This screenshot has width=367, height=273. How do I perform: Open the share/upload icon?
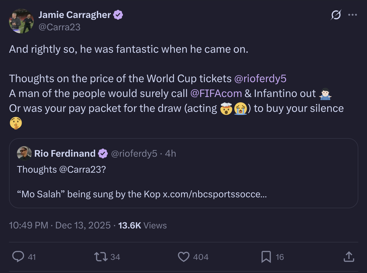pos(349,256)
